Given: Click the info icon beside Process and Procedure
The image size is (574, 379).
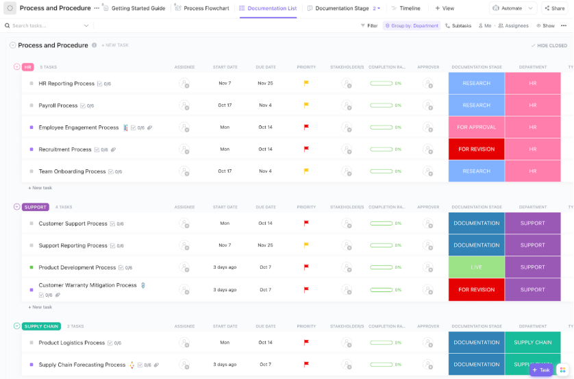Looking at the screenshot, I should coord(94,45).
